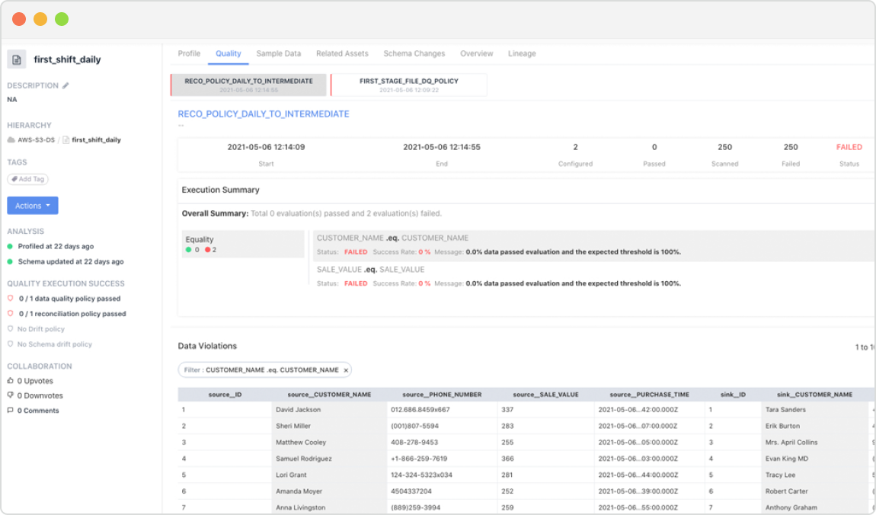Click the cloud icon for AWS-S3-DS
Viewport: 876px width, 515px height.
(x=11, y=139)
